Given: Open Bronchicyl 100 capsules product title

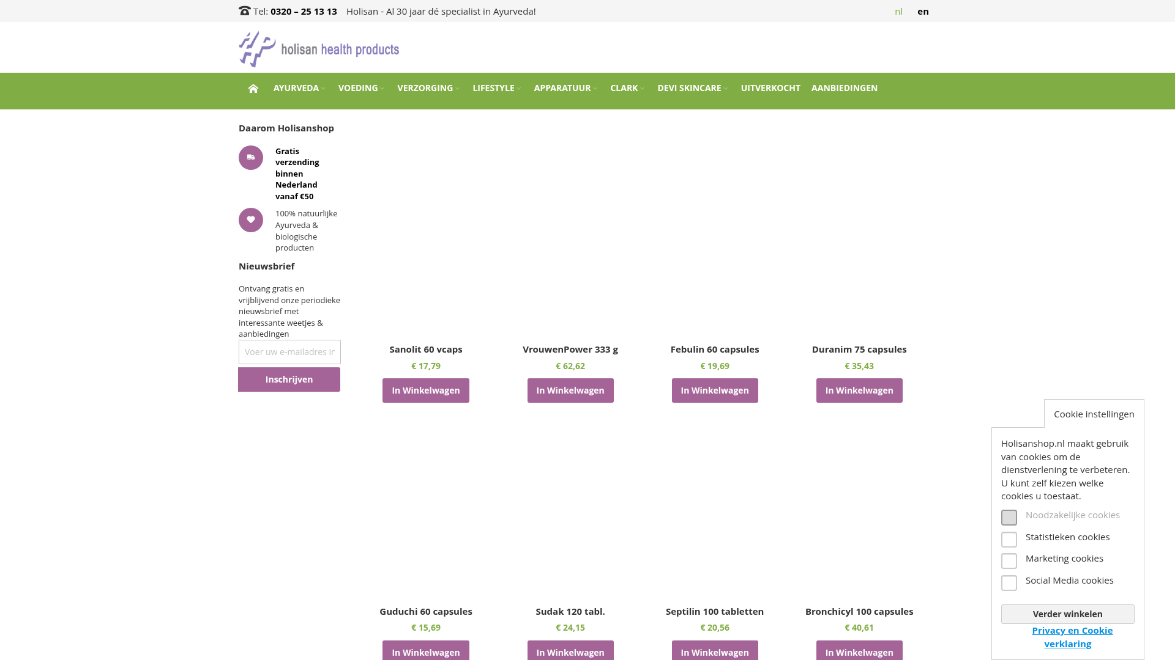Looking at the screenshot, I should (x=859, y=612).
